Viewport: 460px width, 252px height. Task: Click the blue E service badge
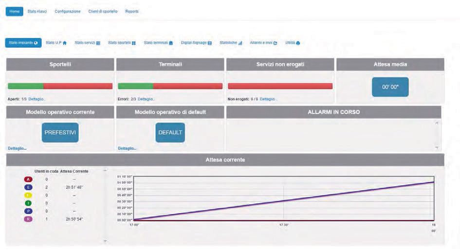[28, 187]
